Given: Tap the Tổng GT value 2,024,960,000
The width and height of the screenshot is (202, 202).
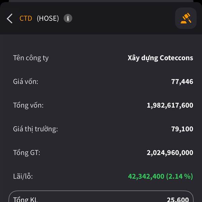Looking at the screenshot, I should click(x=170, y=153).
